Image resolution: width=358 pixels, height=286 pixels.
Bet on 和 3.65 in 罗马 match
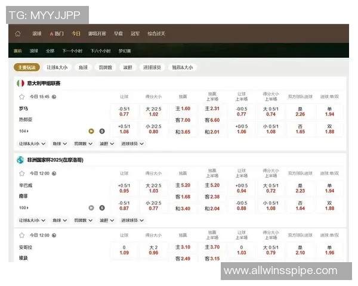pyautogui.click(x=183, y=132)
